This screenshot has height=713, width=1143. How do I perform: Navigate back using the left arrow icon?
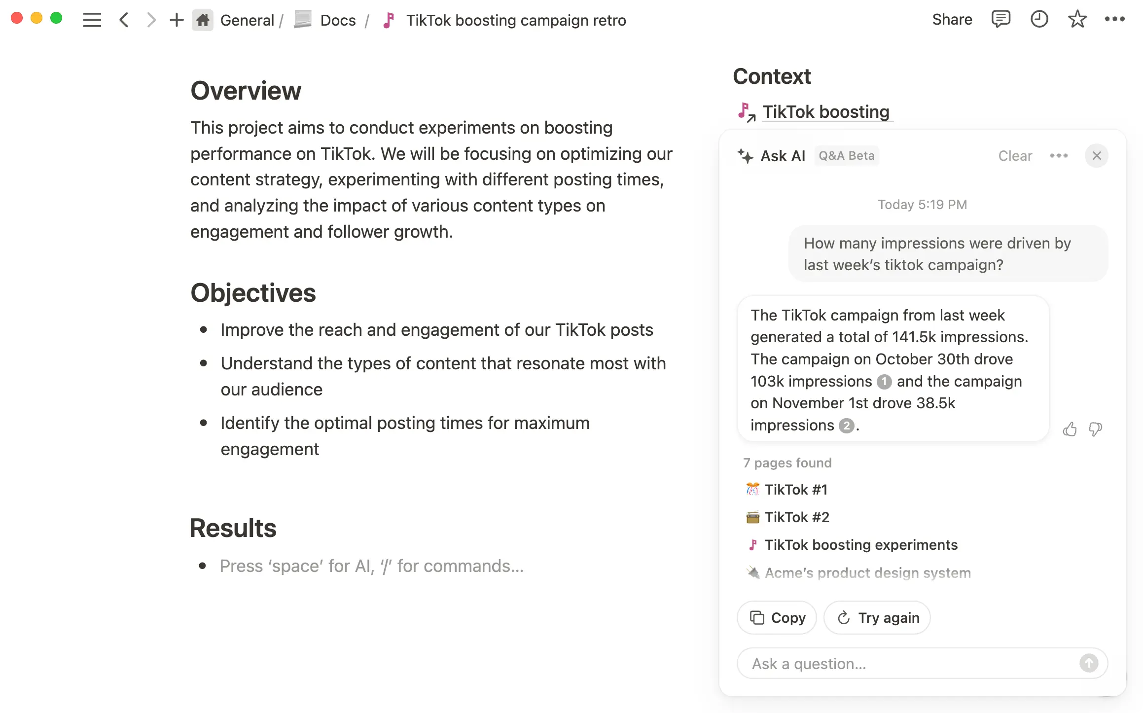(124, 20)
